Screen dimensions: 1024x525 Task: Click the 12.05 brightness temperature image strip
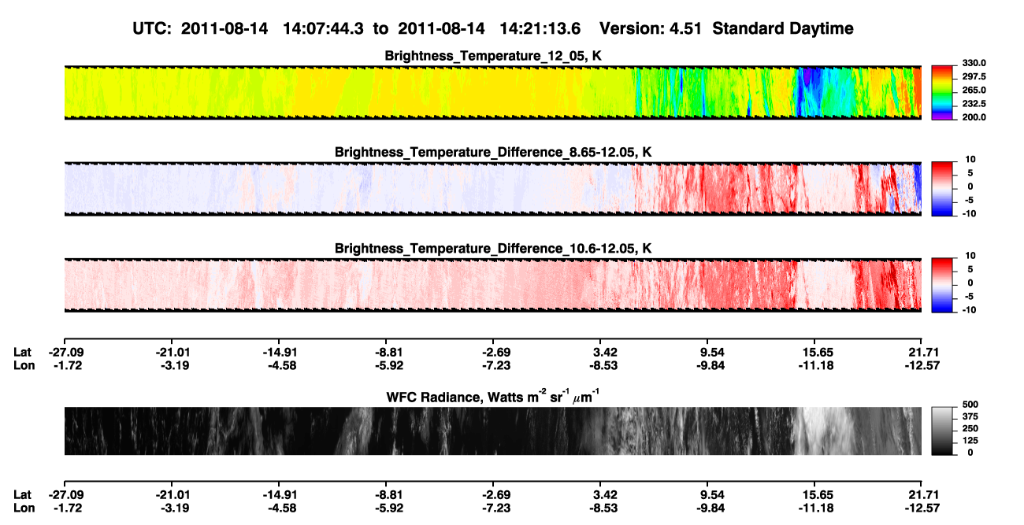(x=492, y=92)
